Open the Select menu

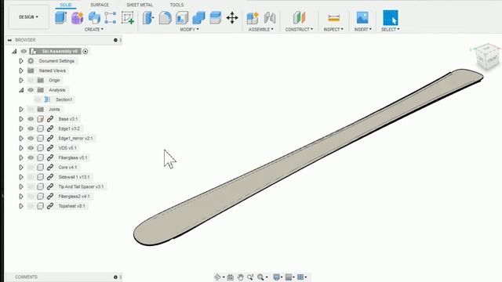[391, 30]
